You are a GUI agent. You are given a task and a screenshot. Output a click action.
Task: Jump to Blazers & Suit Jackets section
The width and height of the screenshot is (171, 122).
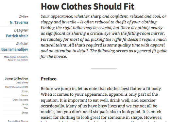(16, 87)
